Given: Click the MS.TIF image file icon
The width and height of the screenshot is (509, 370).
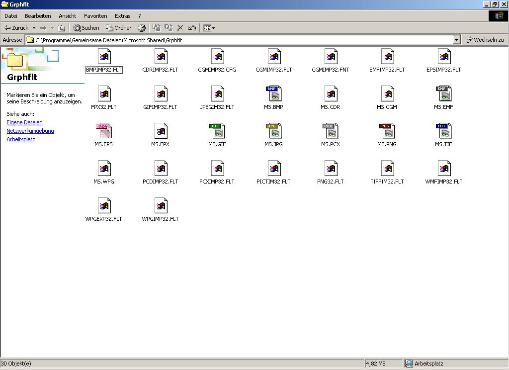Looking at the screenshot, I should click(x=444, y=131).
